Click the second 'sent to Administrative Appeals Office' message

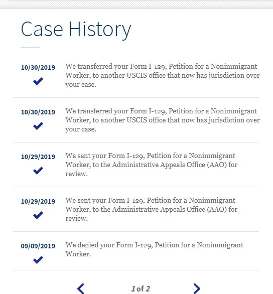[152, 209]
